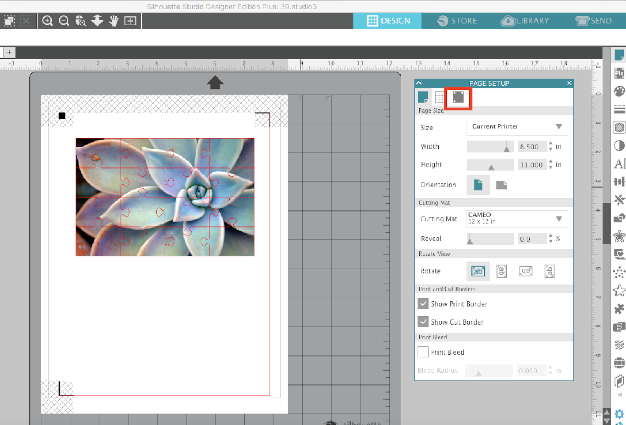Image resolution: width=626 pixels, height=425 pixels.
Task: Zoom in using the magnifier toolbar icon
Action: [47, 21]
